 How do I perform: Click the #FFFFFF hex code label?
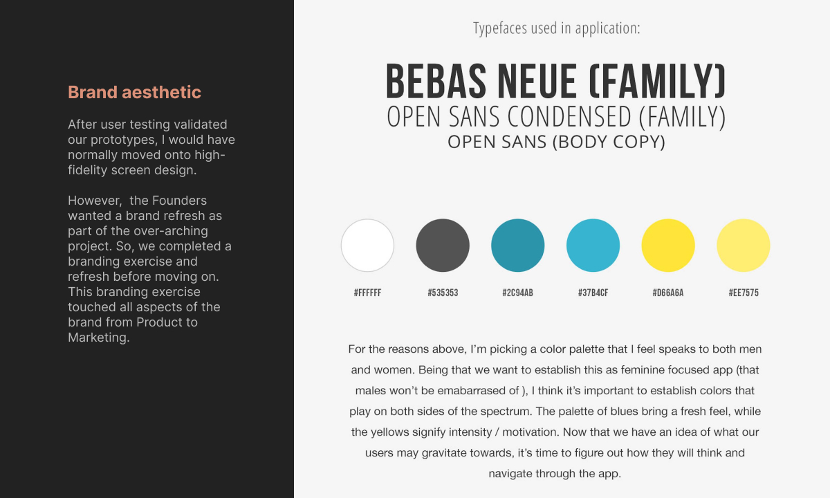[367, 293]
